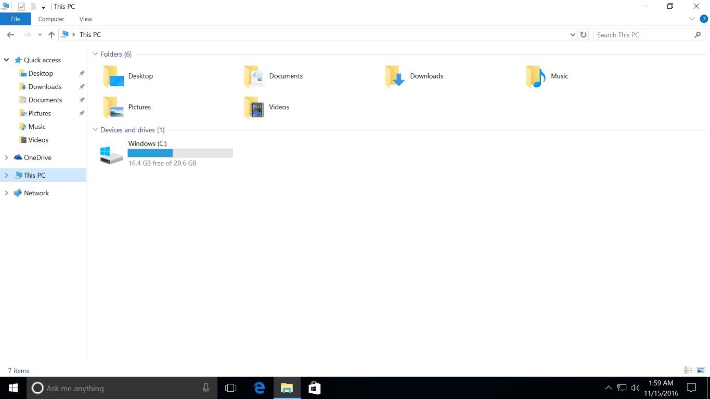Open the address bar history dropdown
The image size is (710, 399).
click(573, 35)
